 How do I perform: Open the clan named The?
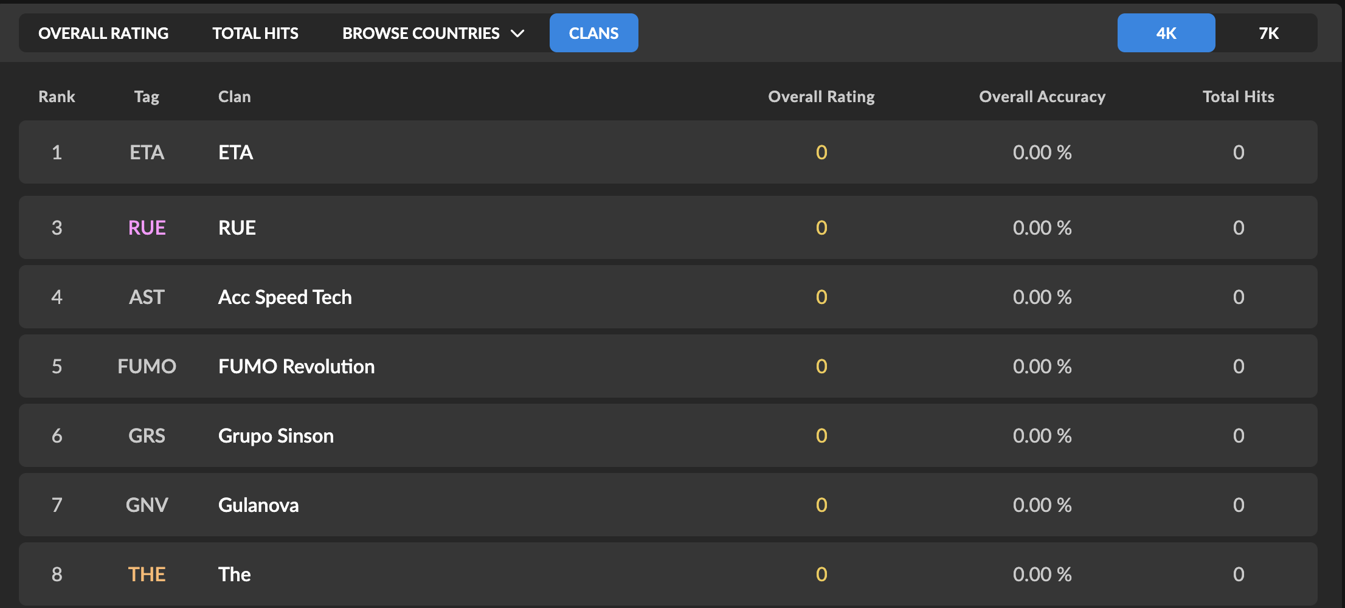click(x=234, y=575)
